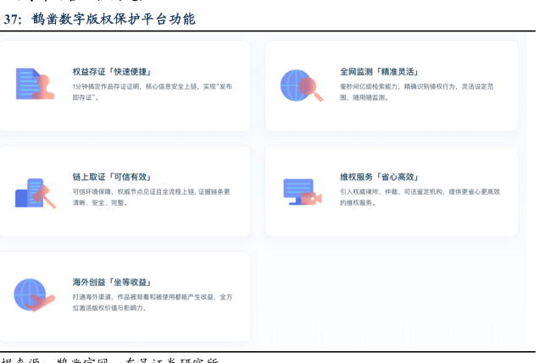Click the 海外创益 globe hand icon
The image size is (540, 363).
[34, 294]
